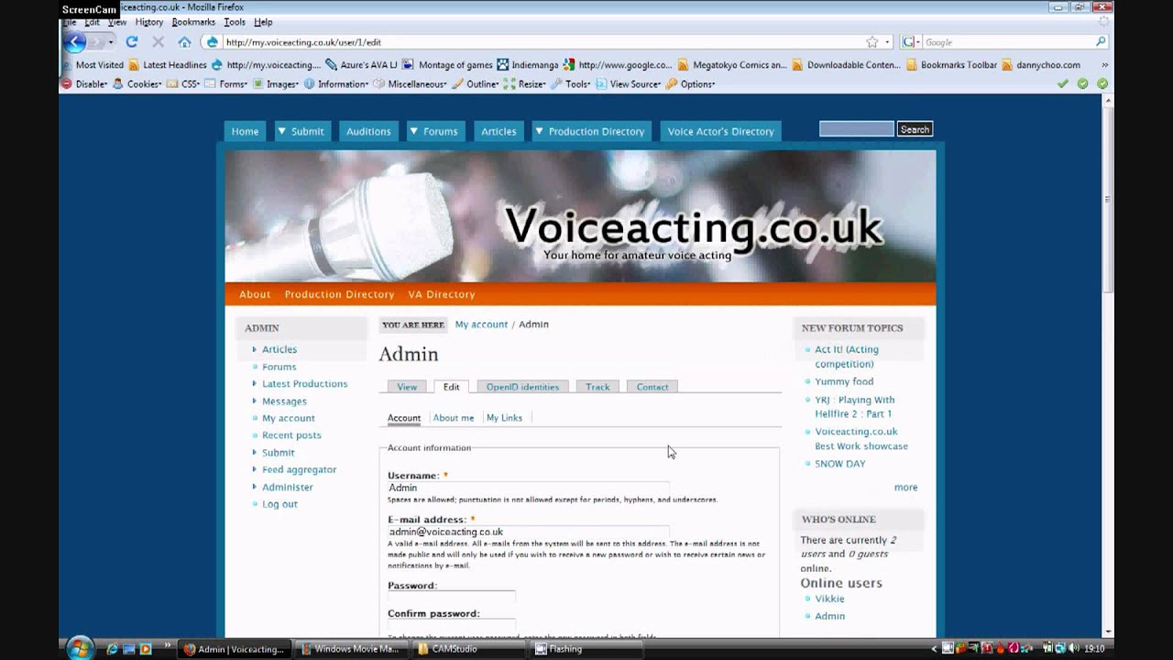Open Web Developer CSS menu

183,83
